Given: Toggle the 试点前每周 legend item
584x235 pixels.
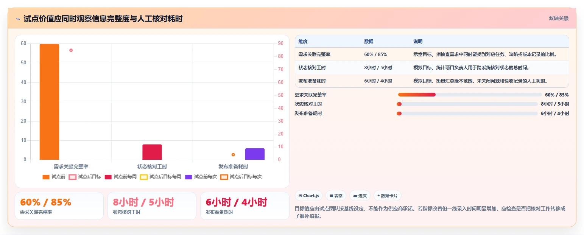Looking at the screenshot, I should point(121,177).
